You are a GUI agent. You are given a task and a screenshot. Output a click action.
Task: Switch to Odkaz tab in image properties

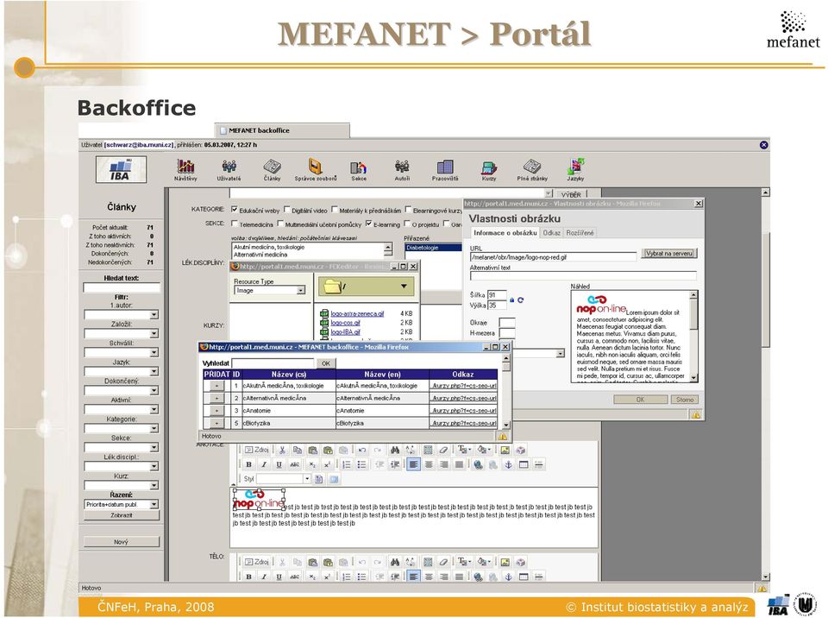pos(551,232)
